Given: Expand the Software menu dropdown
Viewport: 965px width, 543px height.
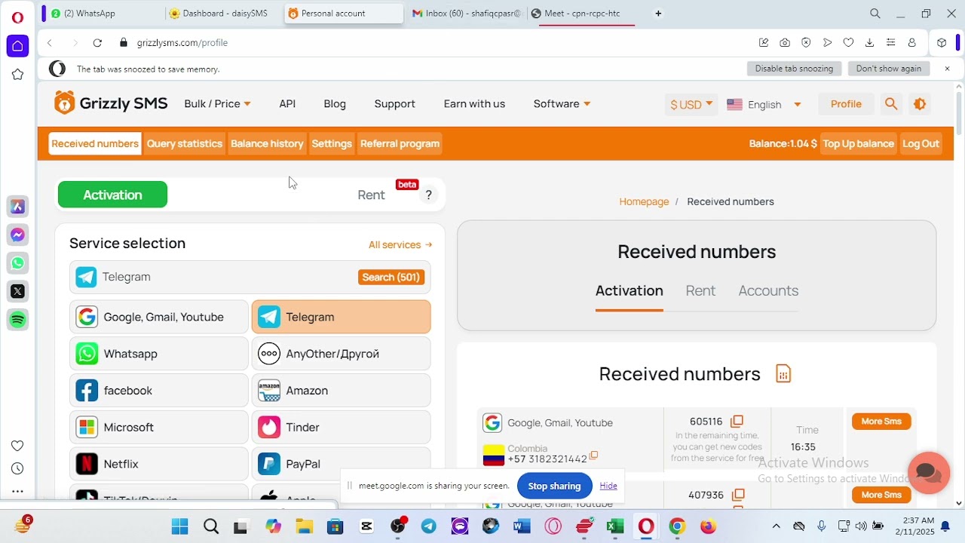Looking at the screenshot, I should click(562, 104).
